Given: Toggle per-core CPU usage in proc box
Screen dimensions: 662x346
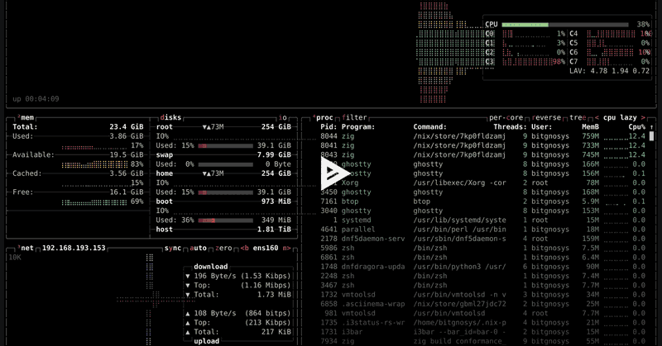Looking at the screenshot, I should tap(506, 117).
